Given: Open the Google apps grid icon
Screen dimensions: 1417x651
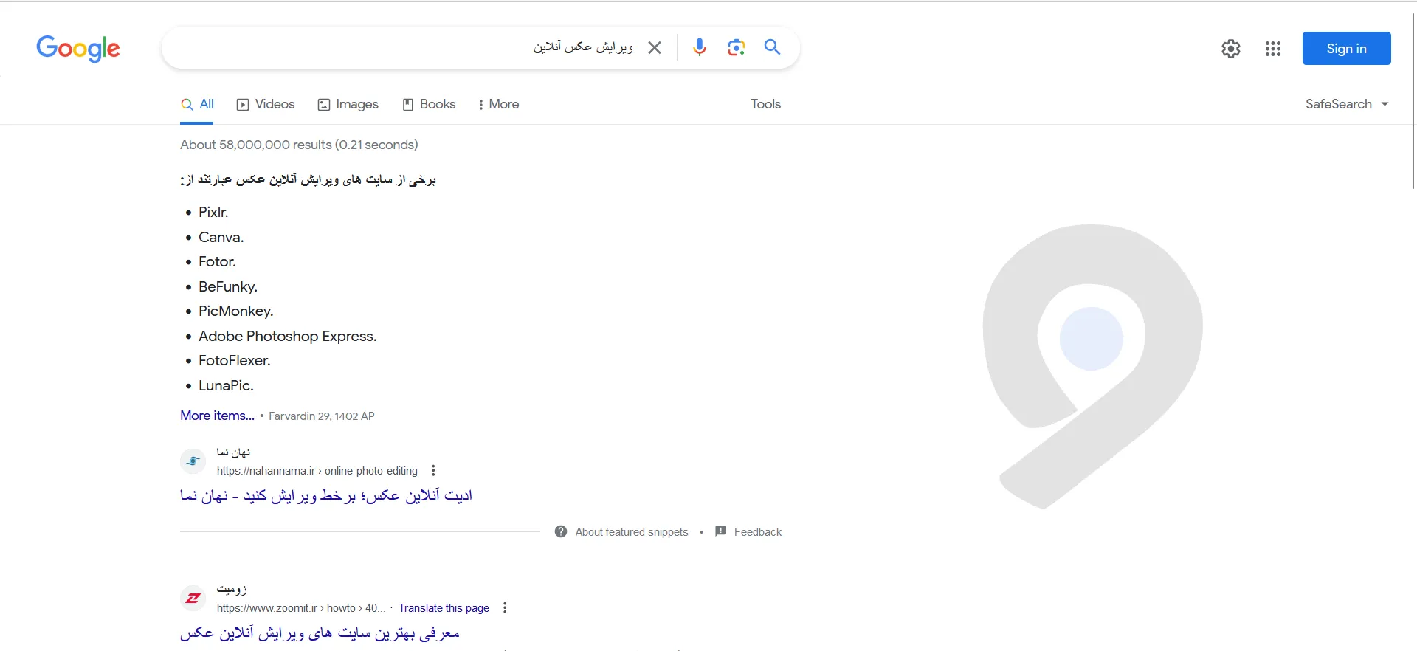Looking at the screenshot, I should click(1272, 49).
